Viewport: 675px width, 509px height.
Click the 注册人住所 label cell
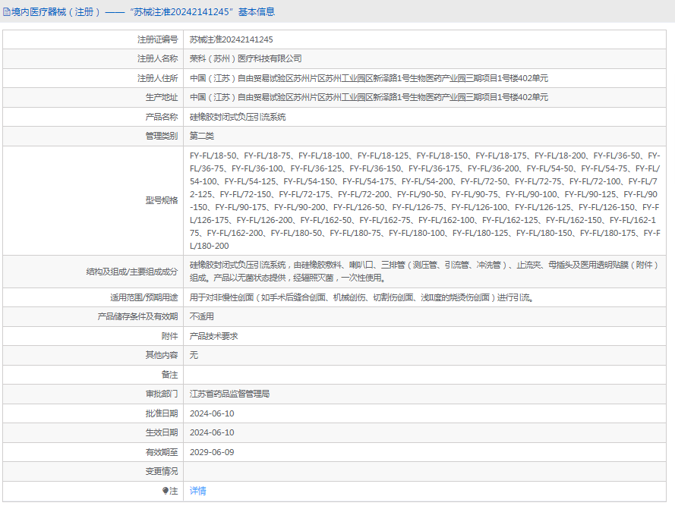[x=93, y=78]
